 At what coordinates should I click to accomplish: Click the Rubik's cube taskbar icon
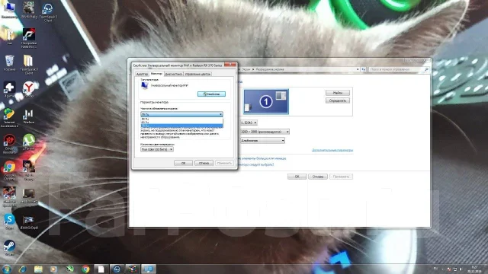click(133, 269)
